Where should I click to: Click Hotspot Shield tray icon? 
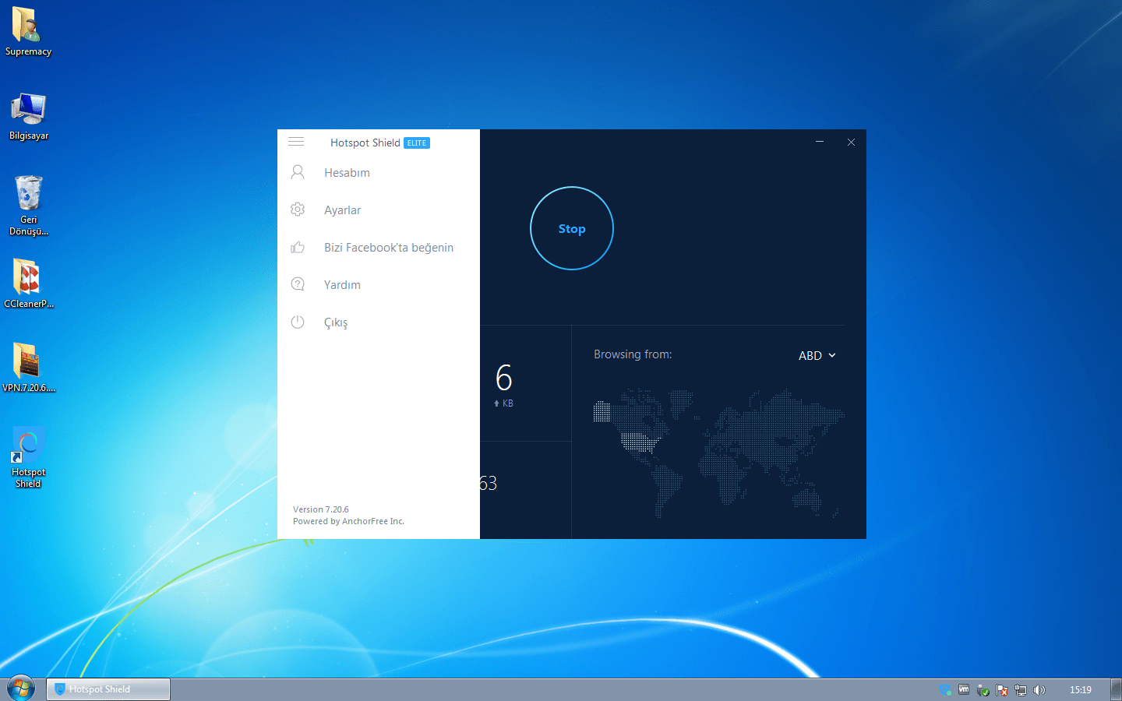click(x=945, y=690)
